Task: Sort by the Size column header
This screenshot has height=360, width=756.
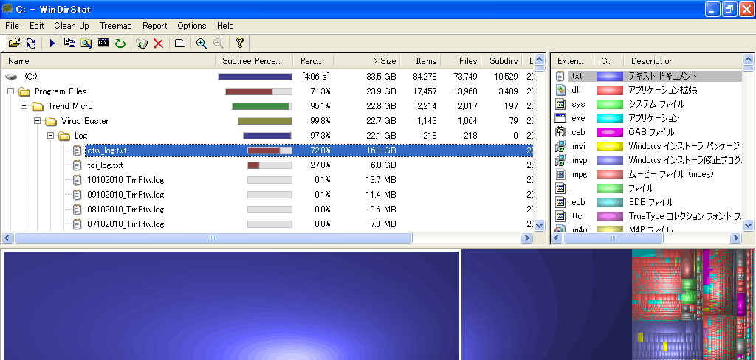Action: pos(384,61)
